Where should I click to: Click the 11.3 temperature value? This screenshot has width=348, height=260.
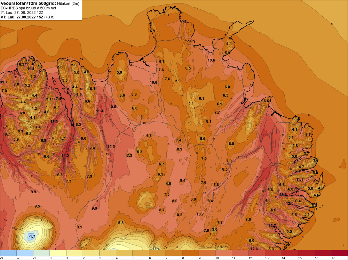tap(100, 111)
